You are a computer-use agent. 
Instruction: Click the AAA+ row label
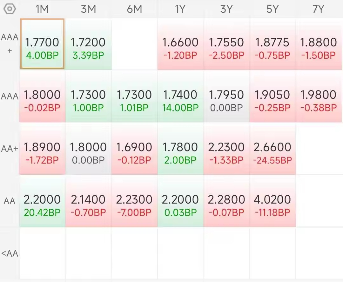click(10, 44)
